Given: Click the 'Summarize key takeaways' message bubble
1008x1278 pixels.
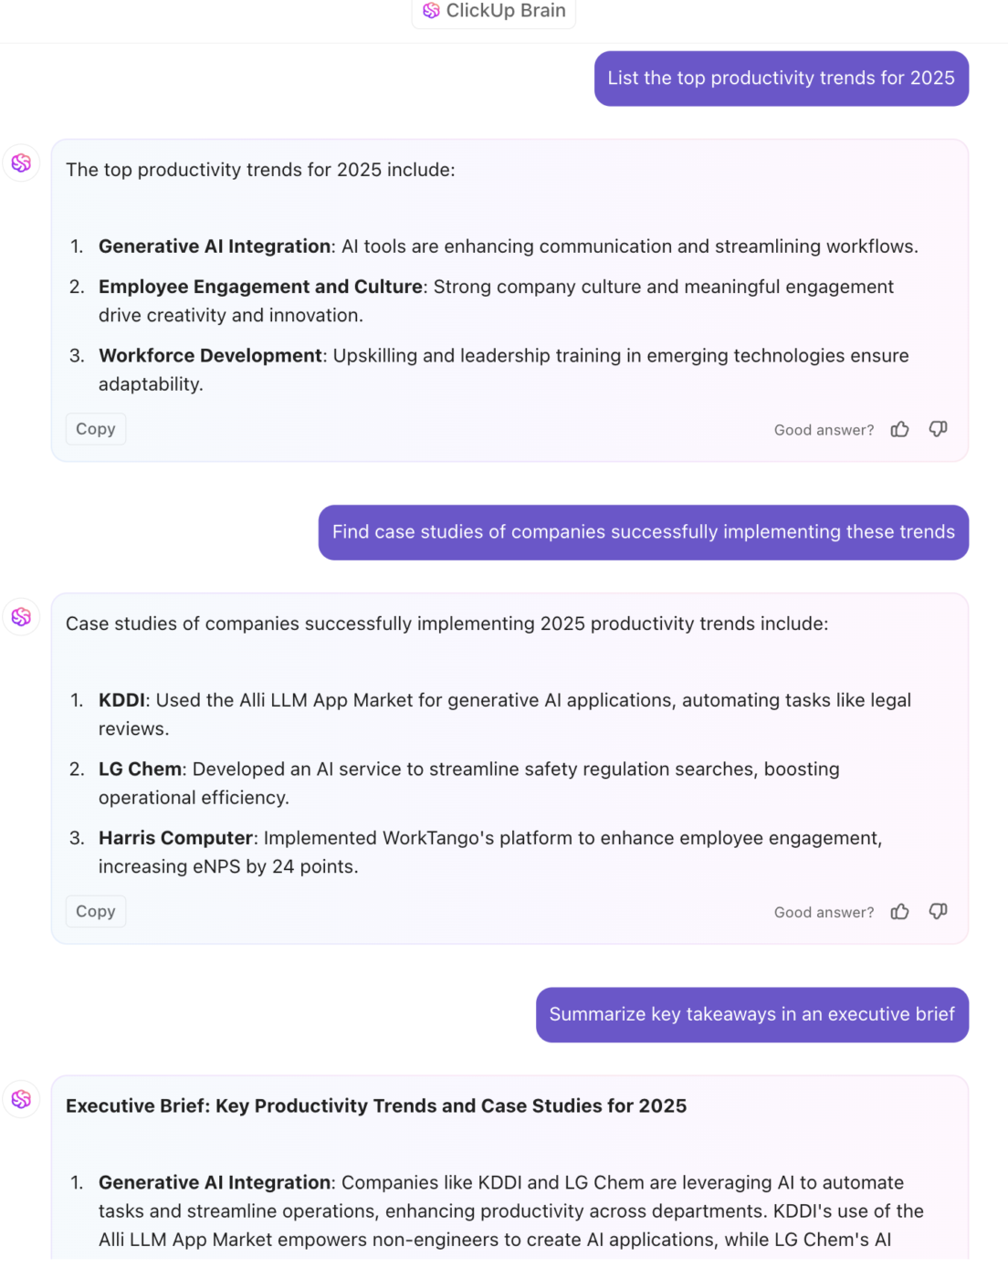Looking at the screenshot, I should (x=751, y=1014).
